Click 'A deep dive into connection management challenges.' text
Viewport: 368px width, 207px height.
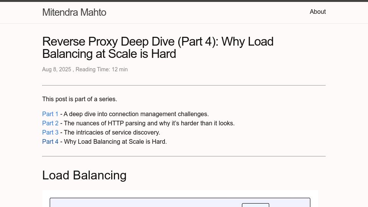(136, 114)
